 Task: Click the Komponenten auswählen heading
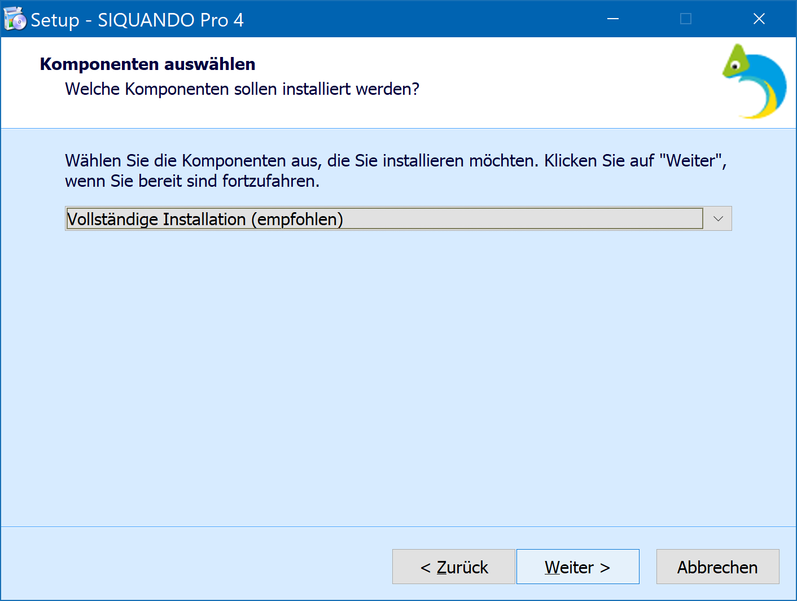(147, 64)
